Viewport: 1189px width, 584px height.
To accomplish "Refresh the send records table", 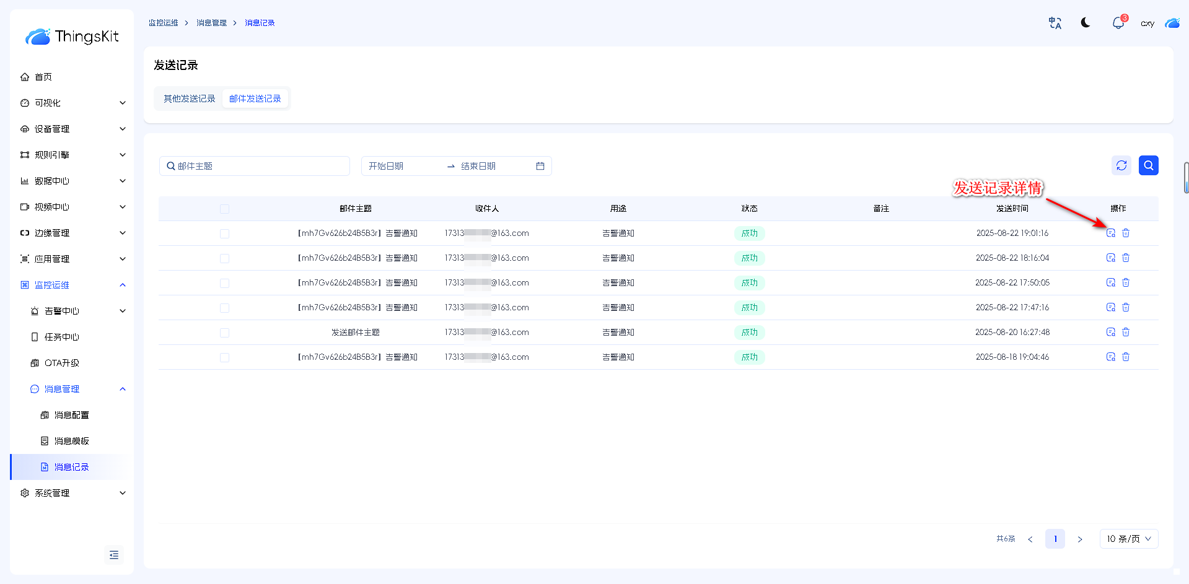I will [x=1121, y=165].
